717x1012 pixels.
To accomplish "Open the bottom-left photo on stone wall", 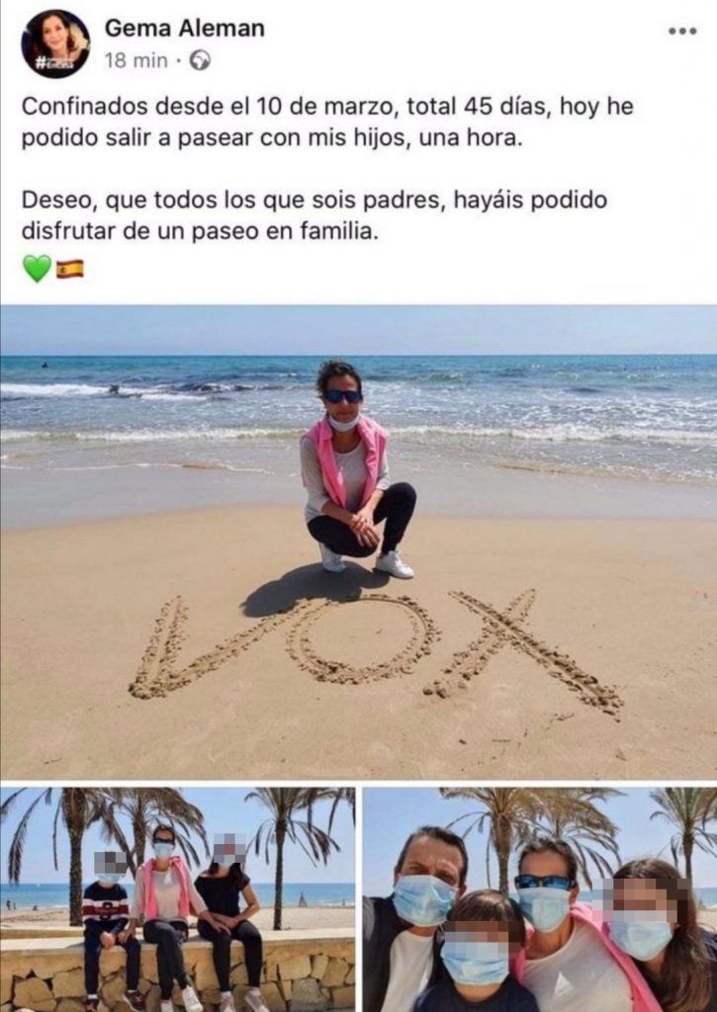I will coord(178,899).
